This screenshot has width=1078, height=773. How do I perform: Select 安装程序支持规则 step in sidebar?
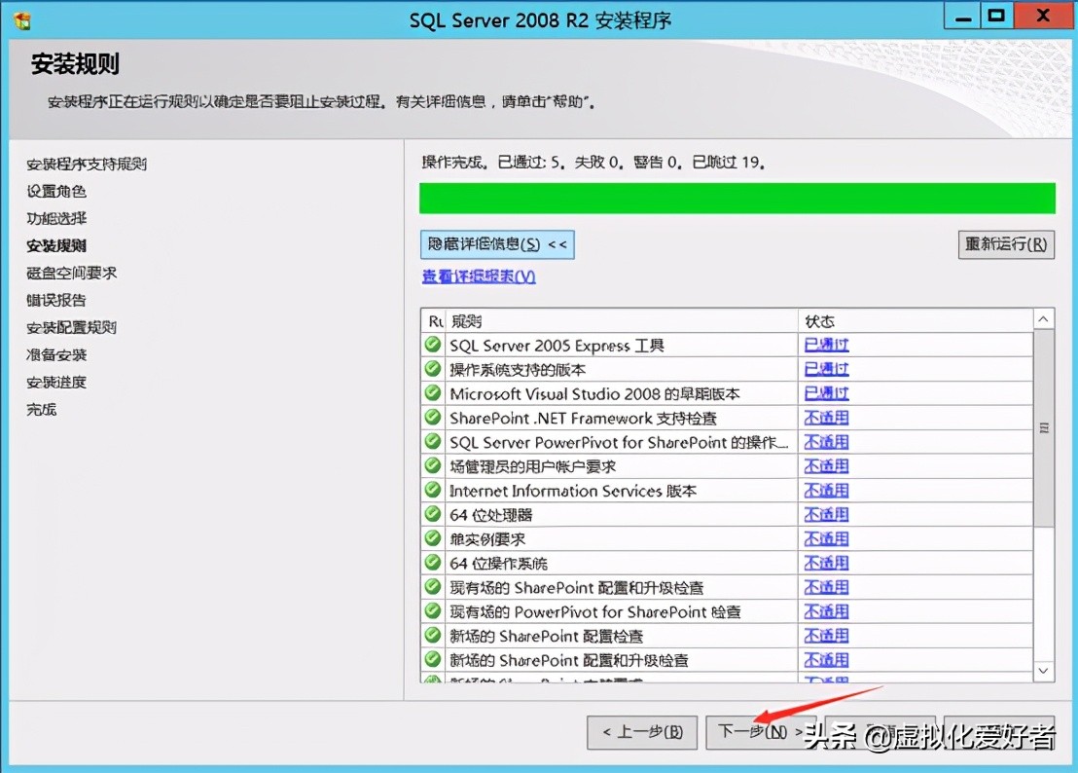[87, 164]
